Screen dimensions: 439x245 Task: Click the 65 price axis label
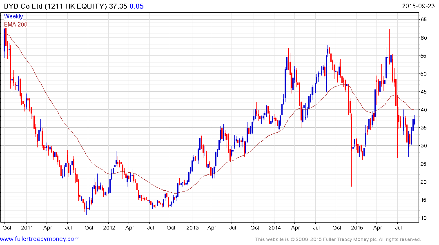423,20
